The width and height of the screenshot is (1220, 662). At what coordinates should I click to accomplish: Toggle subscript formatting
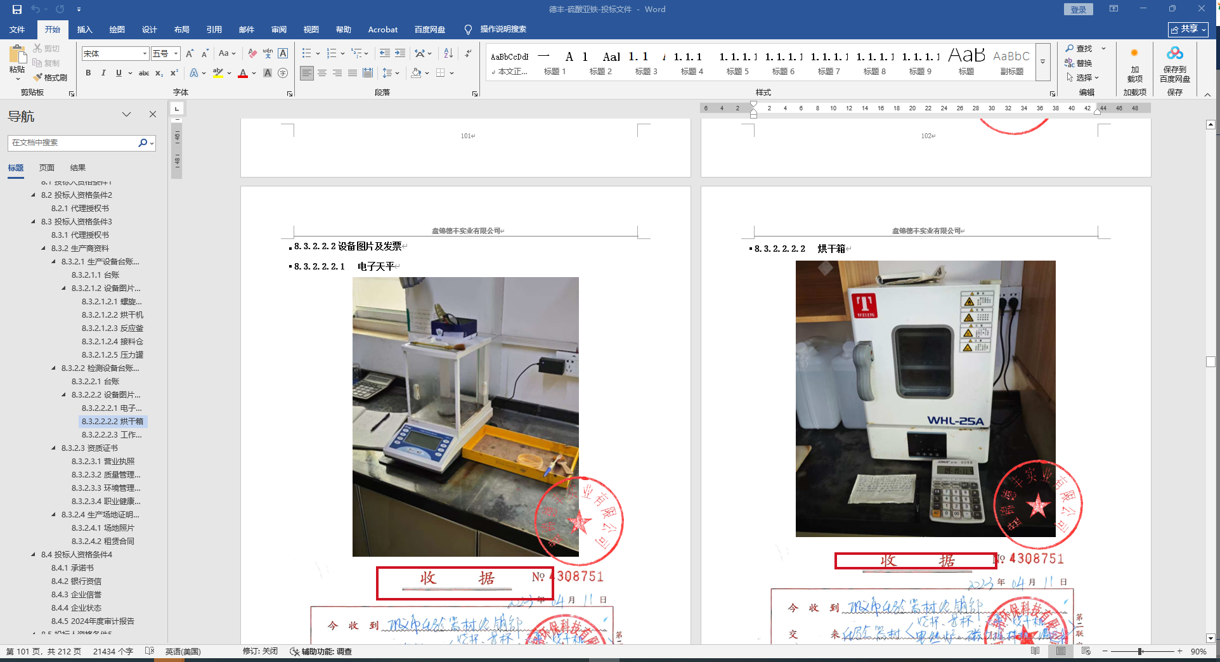coord(159,73)
